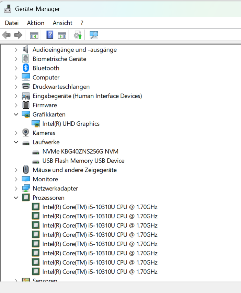This screenshot has height=293, width=241.
Task: Select the Prozessoren label
Action: point(48,198)
